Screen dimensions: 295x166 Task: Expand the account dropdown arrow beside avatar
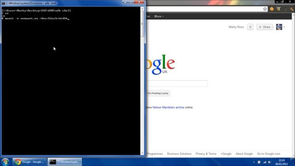(284, 27)
